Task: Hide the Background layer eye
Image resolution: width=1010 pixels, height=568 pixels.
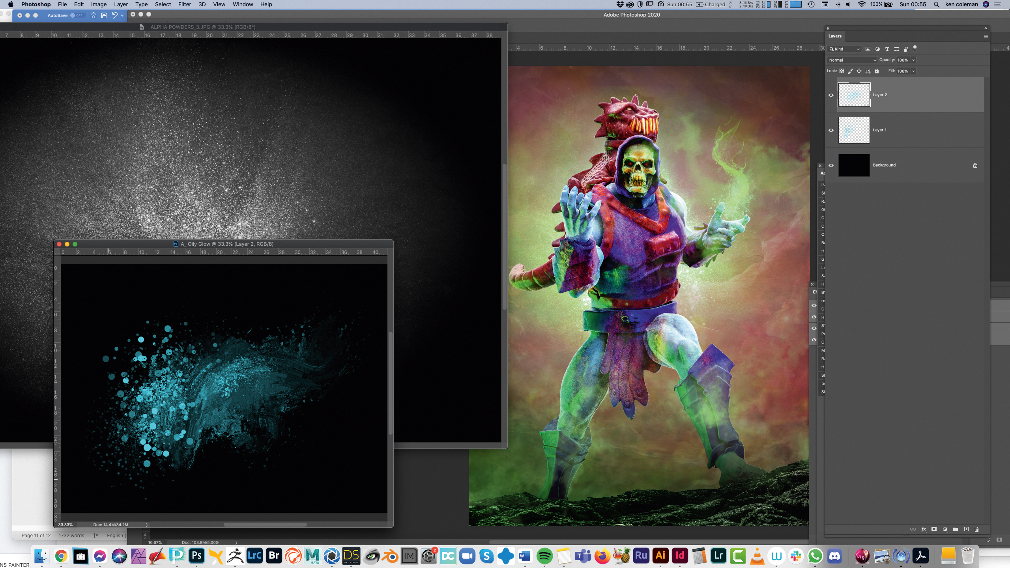Action: [x=831, y=165]
